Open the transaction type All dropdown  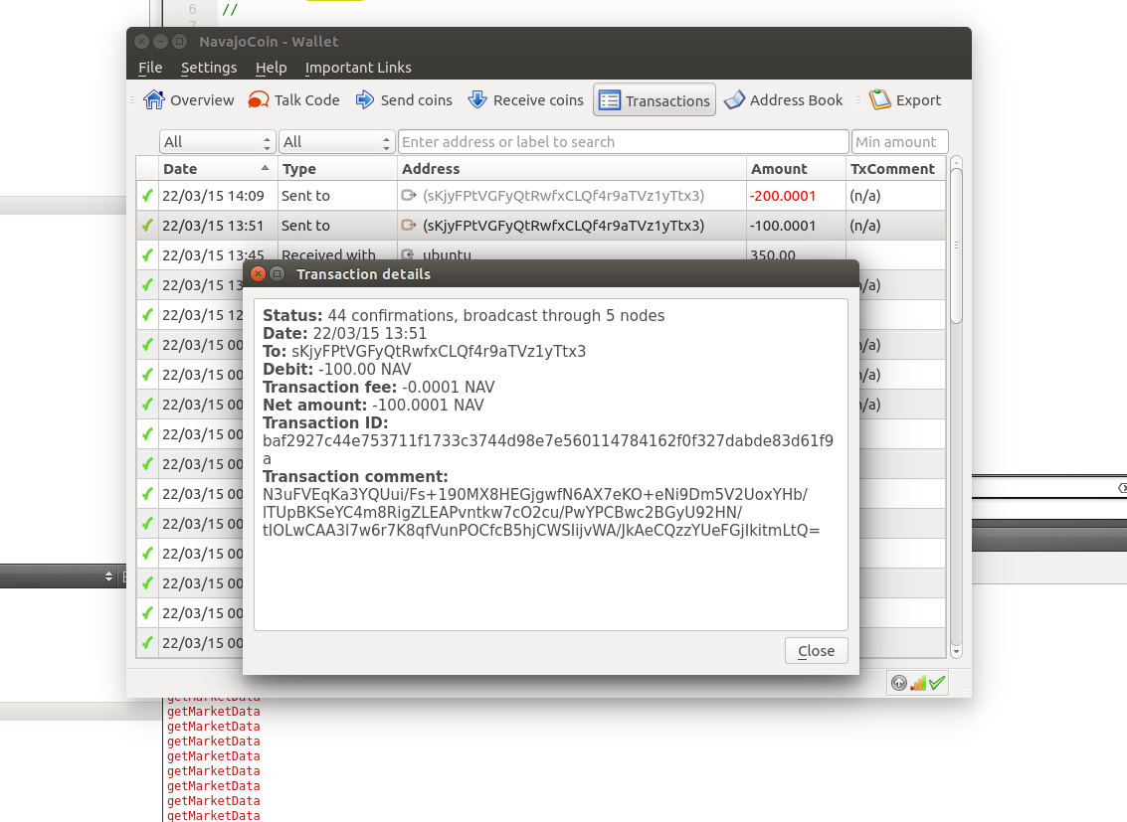click(x=336, y=142)
